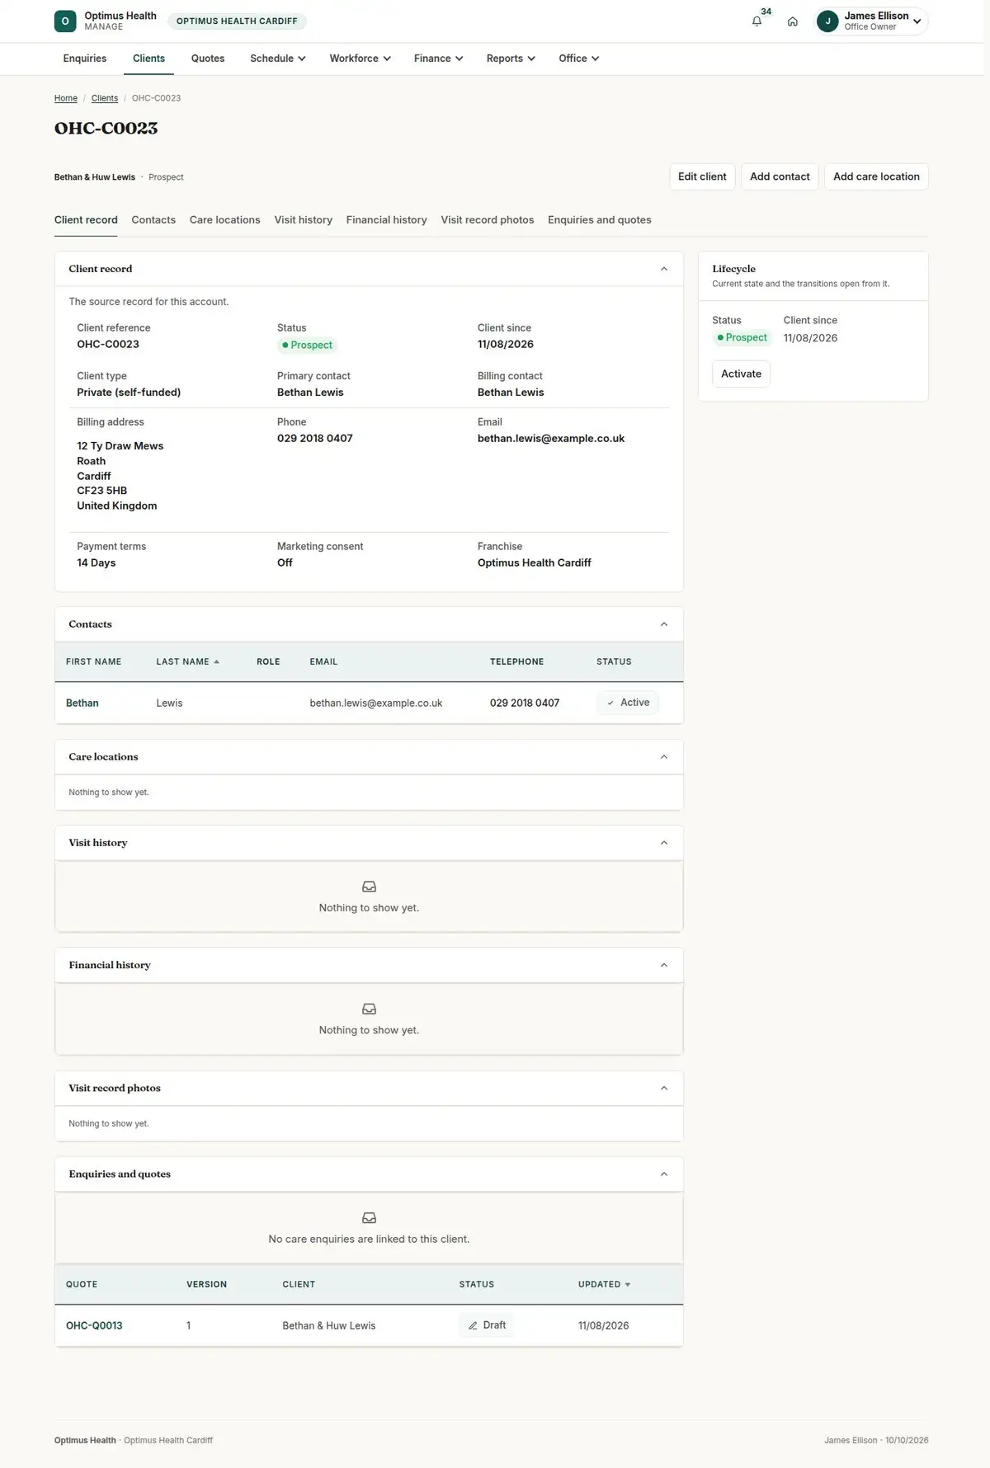This screenshot has width=990, height=1468.
Task: Click the Add contact button
Action: (780, 176)
